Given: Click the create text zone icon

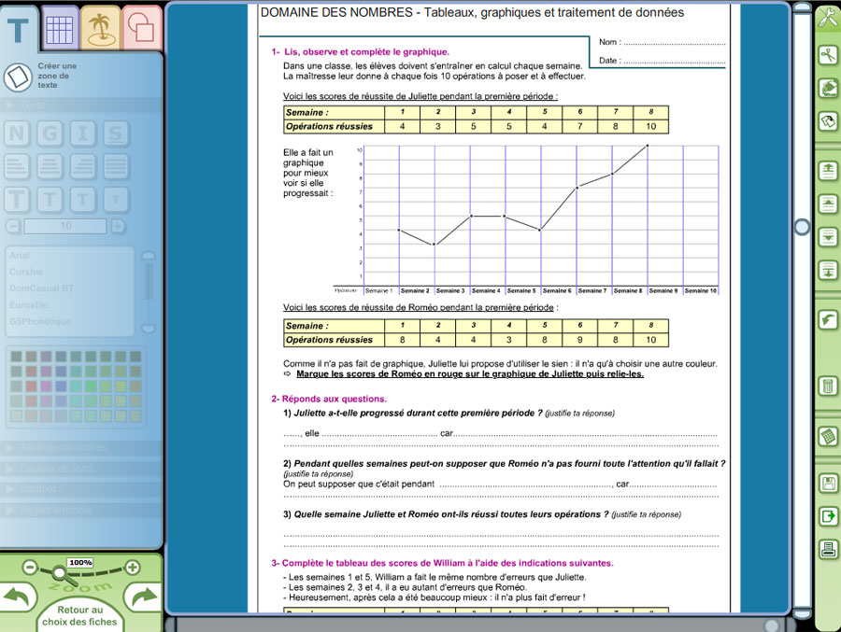Looking at the screenshot, I should (18, 77).
